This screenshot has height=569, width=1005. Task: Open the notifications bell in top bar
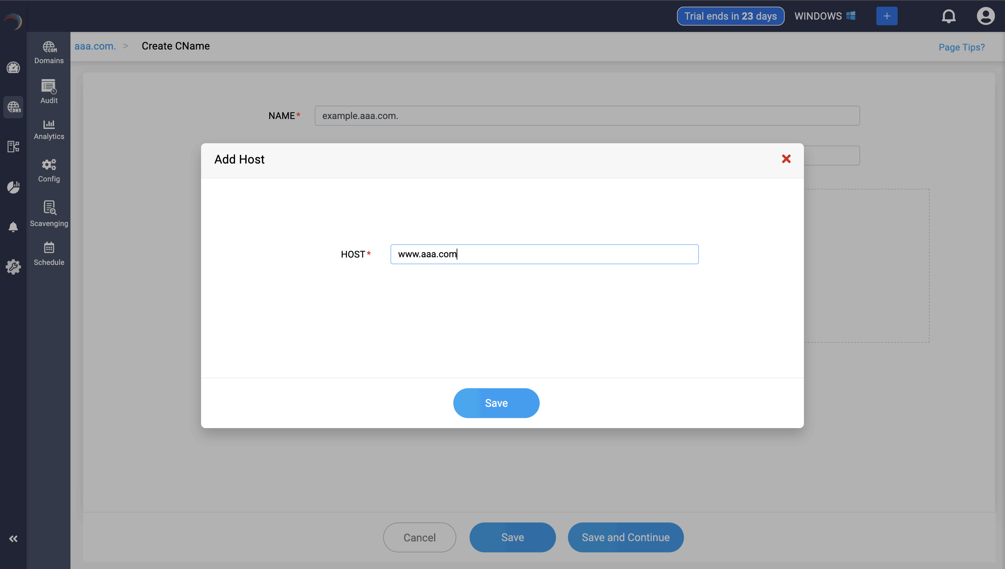click(x=949, y=16)
